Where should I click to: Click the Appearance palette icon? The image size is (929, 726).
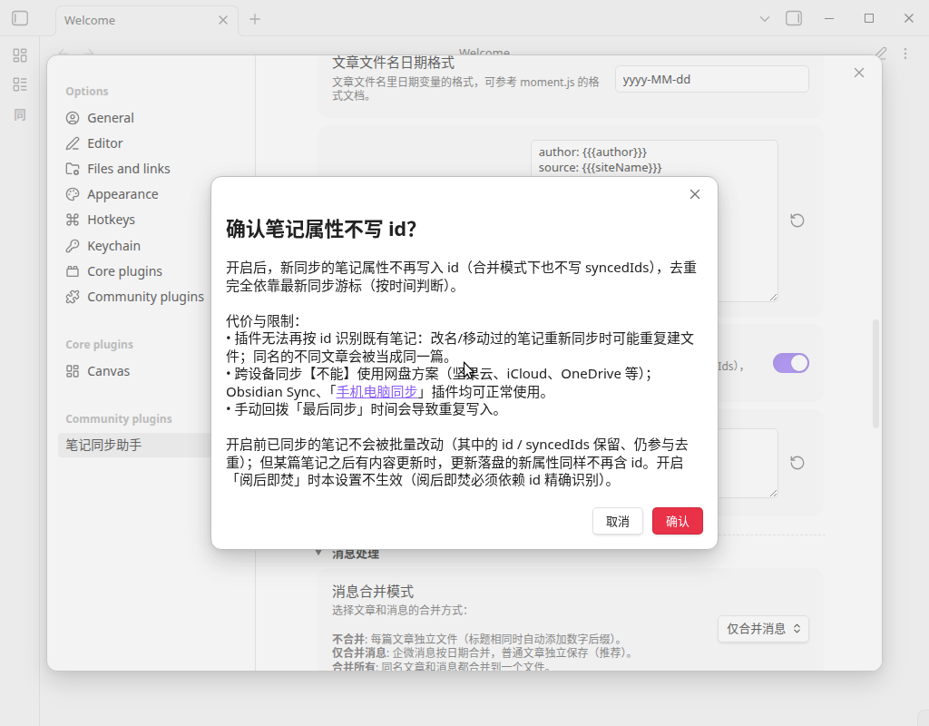point(73,194)
